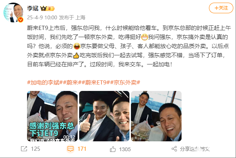The width and height of the screenshot is (236, 158).
Task: Click the thumbs-up emoji in post text
Action: pos(76,55)
